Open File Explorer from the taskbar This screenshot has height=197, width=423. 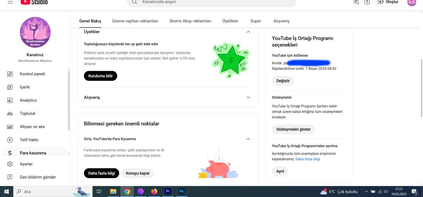click(x=113, y=191)
